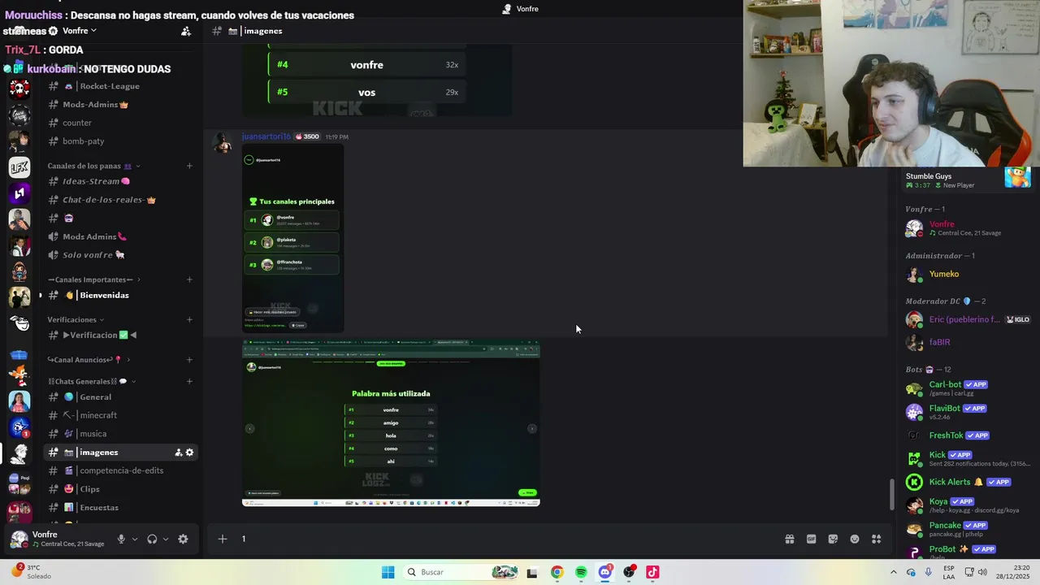Show hidden system tray icons
Viewport: 1040px width, 585px height.
tap(894, 572)
